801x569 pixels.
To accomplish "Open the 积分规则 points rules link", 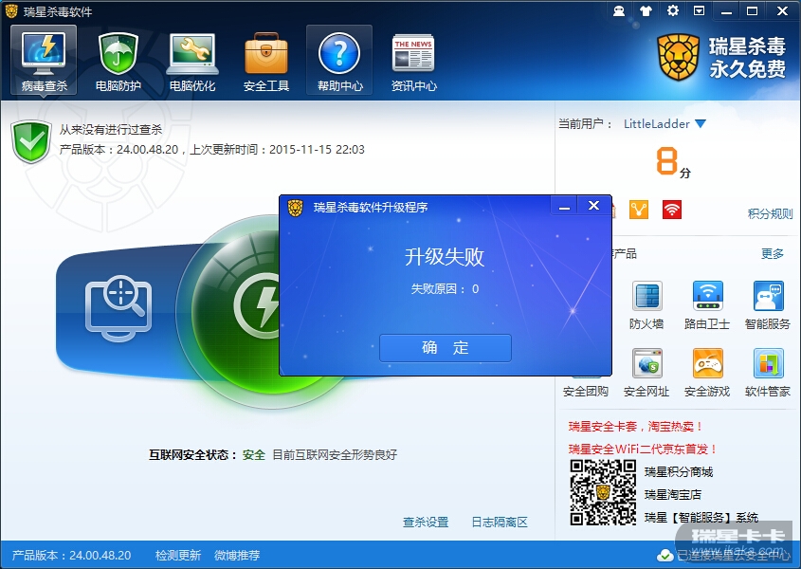I will click(x=770, y=213).
